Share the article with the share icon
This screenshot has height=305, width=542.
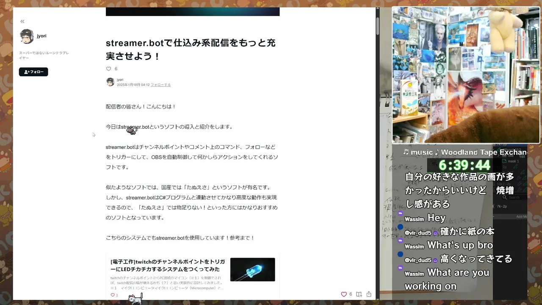click(x=369, y=294)
